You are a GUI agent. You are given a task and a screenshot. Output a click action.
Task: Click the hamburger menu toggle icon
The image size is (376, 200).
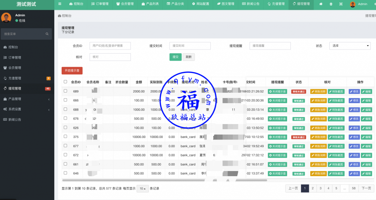[60, 4]
